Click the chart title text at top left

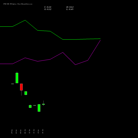click(18, 4)
